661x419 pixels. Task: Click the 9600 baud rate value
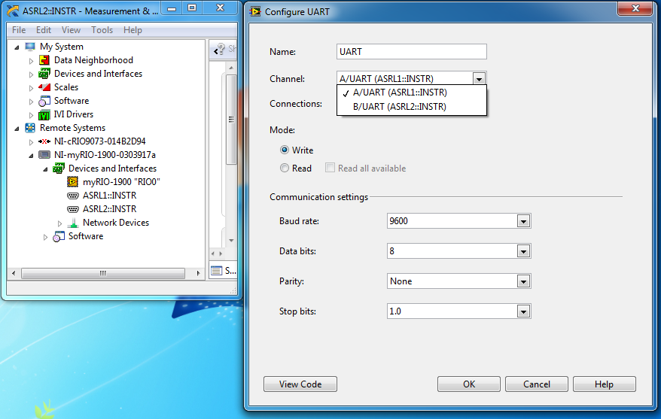[398, 221]
